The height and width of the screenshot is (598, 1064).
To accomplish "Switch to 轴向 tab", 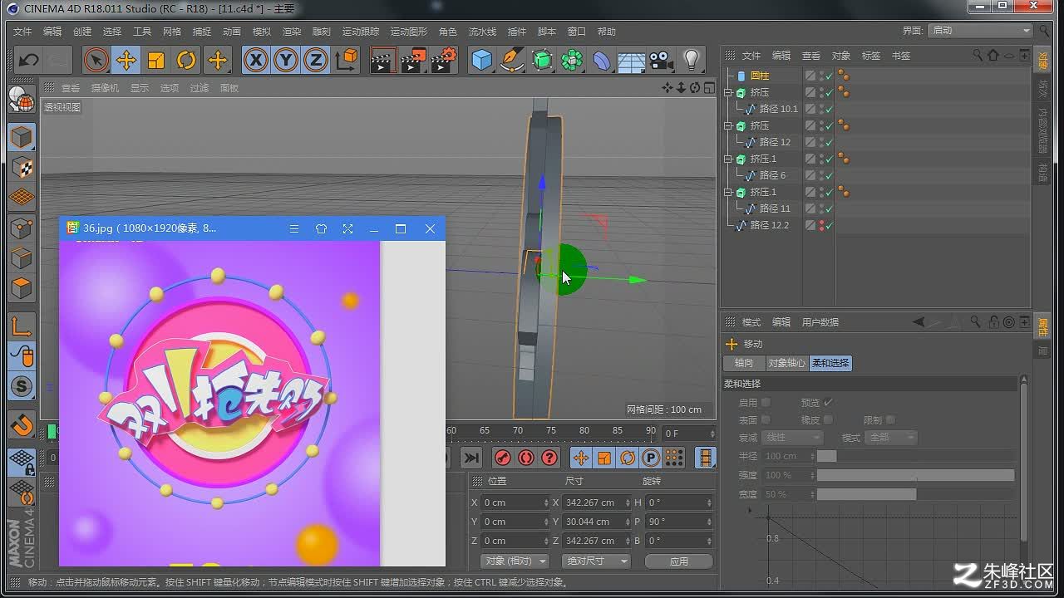I will [744, 363].
